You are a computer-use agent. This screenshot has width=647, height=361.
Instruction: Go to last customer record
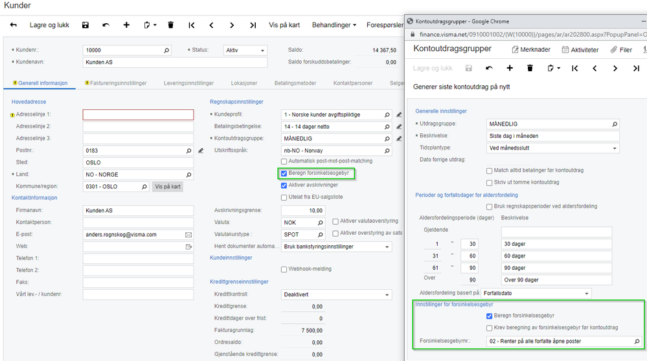[x=253, y=25]
